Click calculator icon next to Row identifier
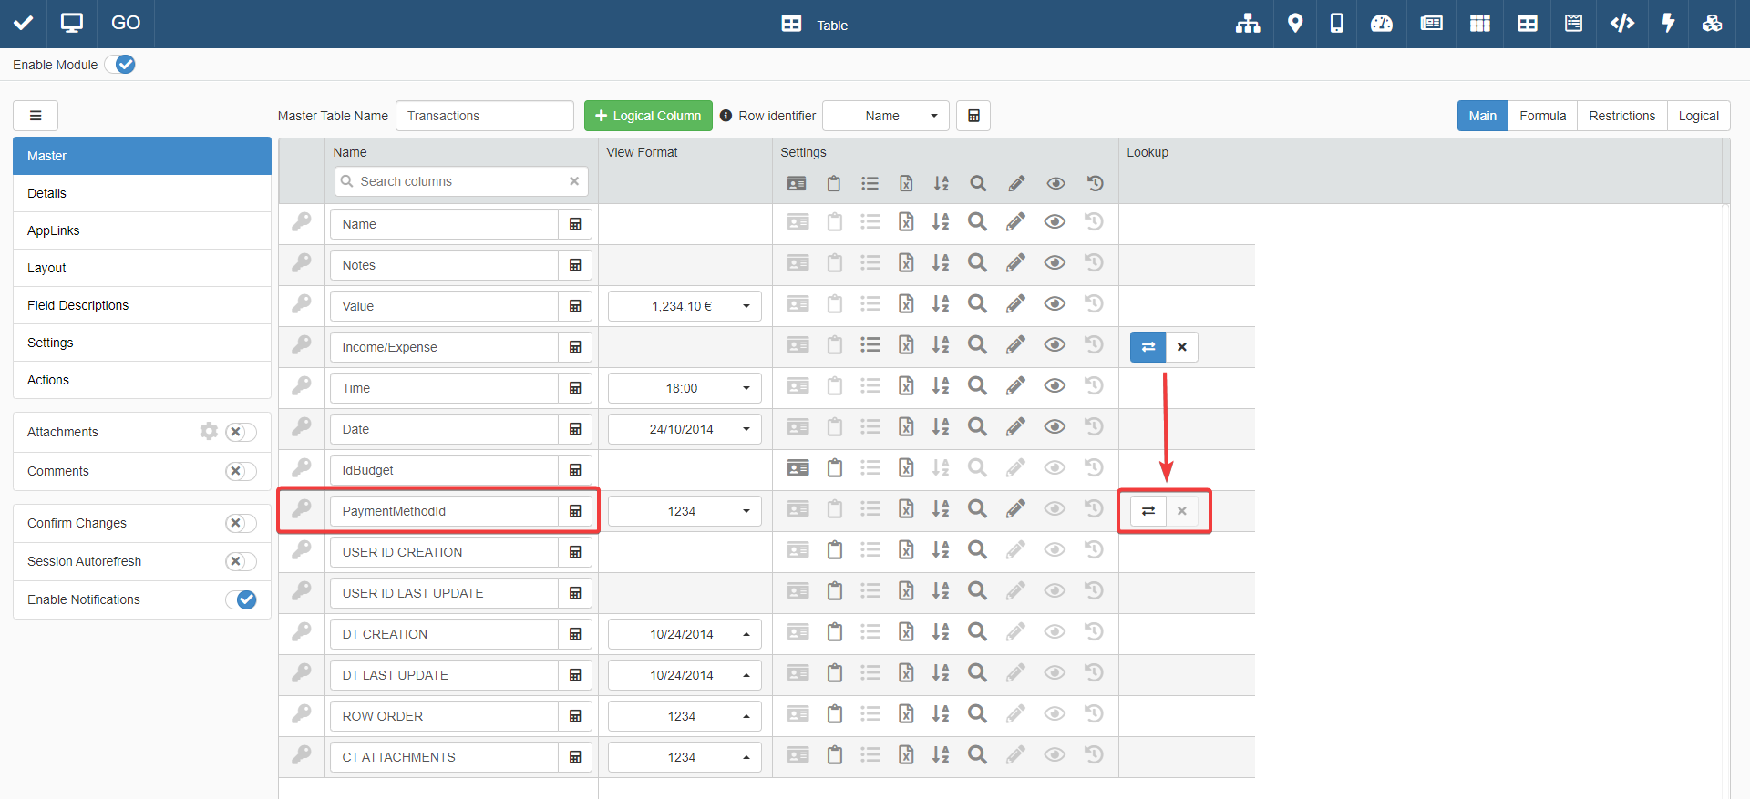The width and height of the screenshot is (1750, 799). tap(973, 116)
